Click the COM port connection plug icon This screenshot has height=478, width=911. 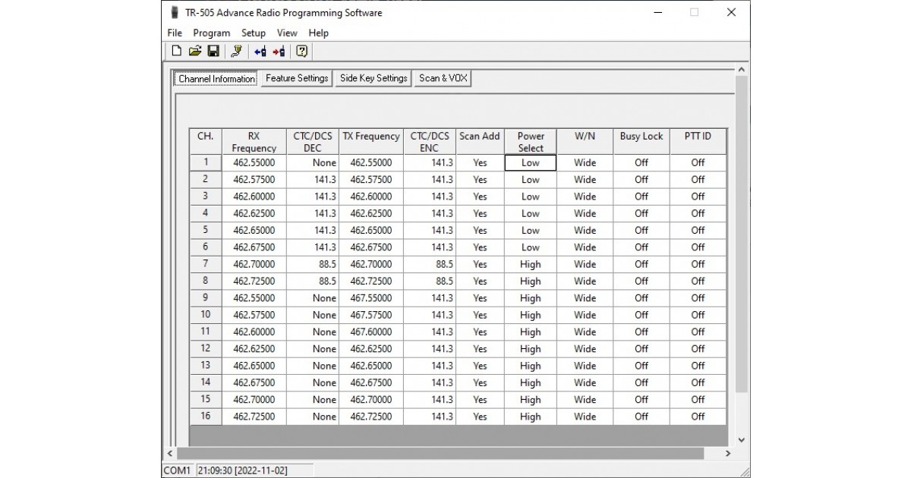tap(235, 51)
